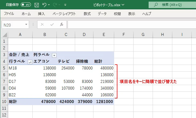Click the cell containing 138000

pyautogui.click(x=45, y=68)
